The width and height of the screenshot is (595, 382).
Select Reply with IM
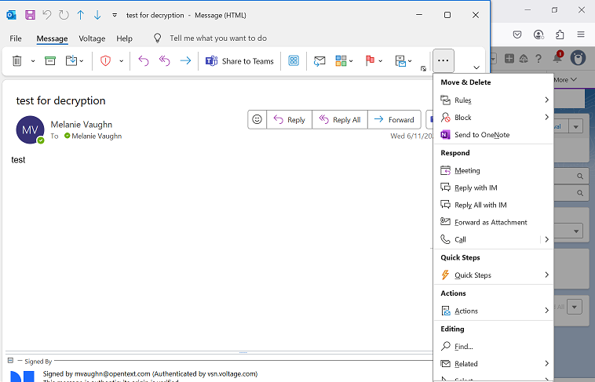[x=493, y=187]
